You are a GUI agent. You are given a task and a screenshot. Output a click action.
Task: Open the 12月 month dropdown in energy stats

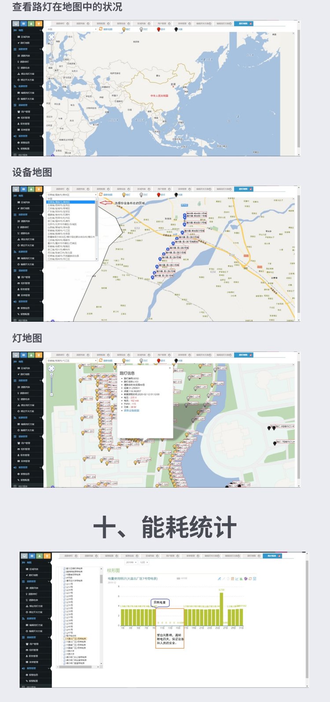pos(144,562)
